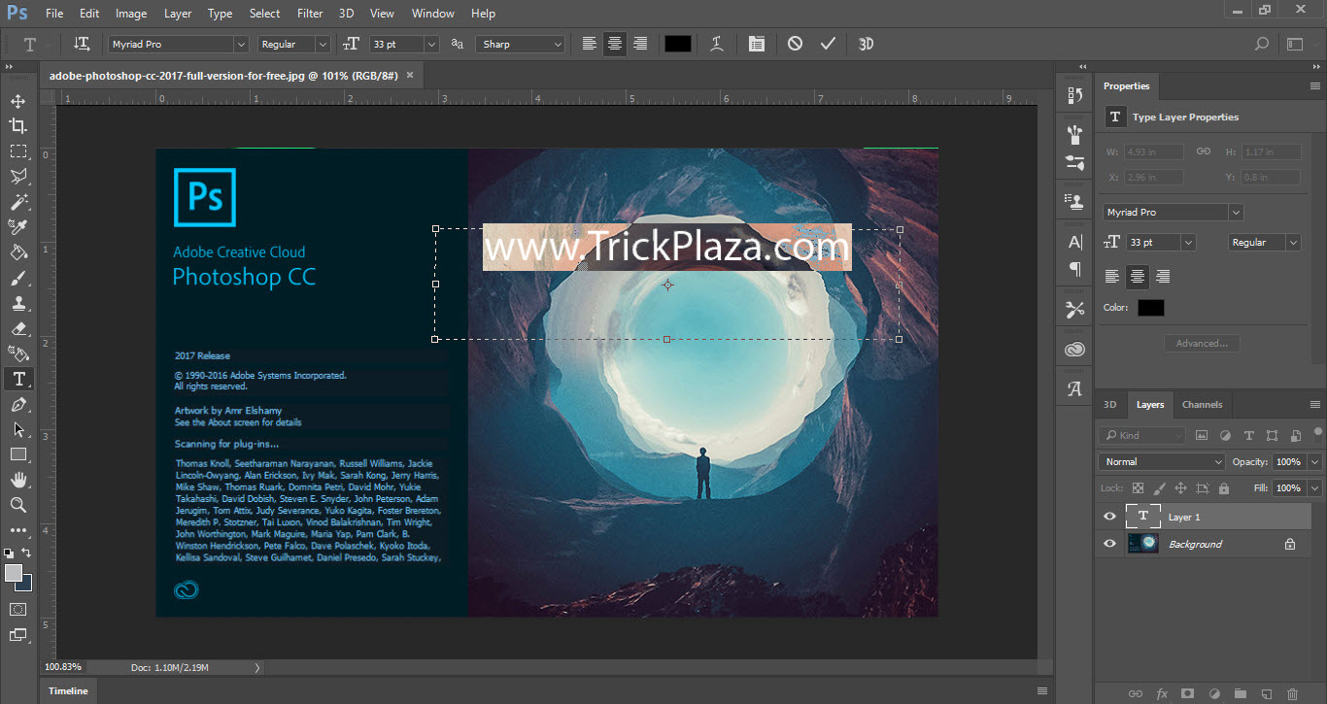Viewport: 1327px width, 704px height.
Task: Select the Pen tool
Action: coord(17,404)
